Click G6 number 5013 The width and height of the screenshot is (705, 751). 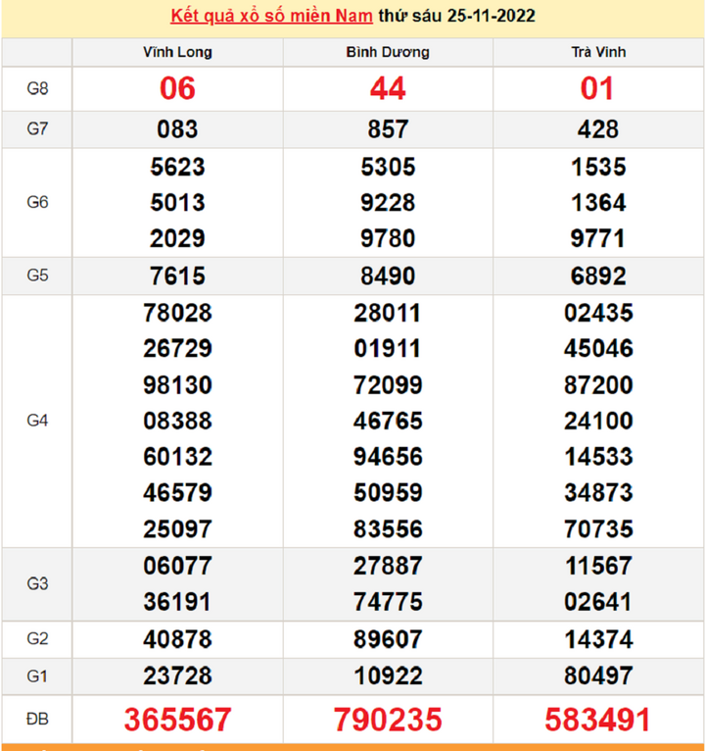pos(177,203)
